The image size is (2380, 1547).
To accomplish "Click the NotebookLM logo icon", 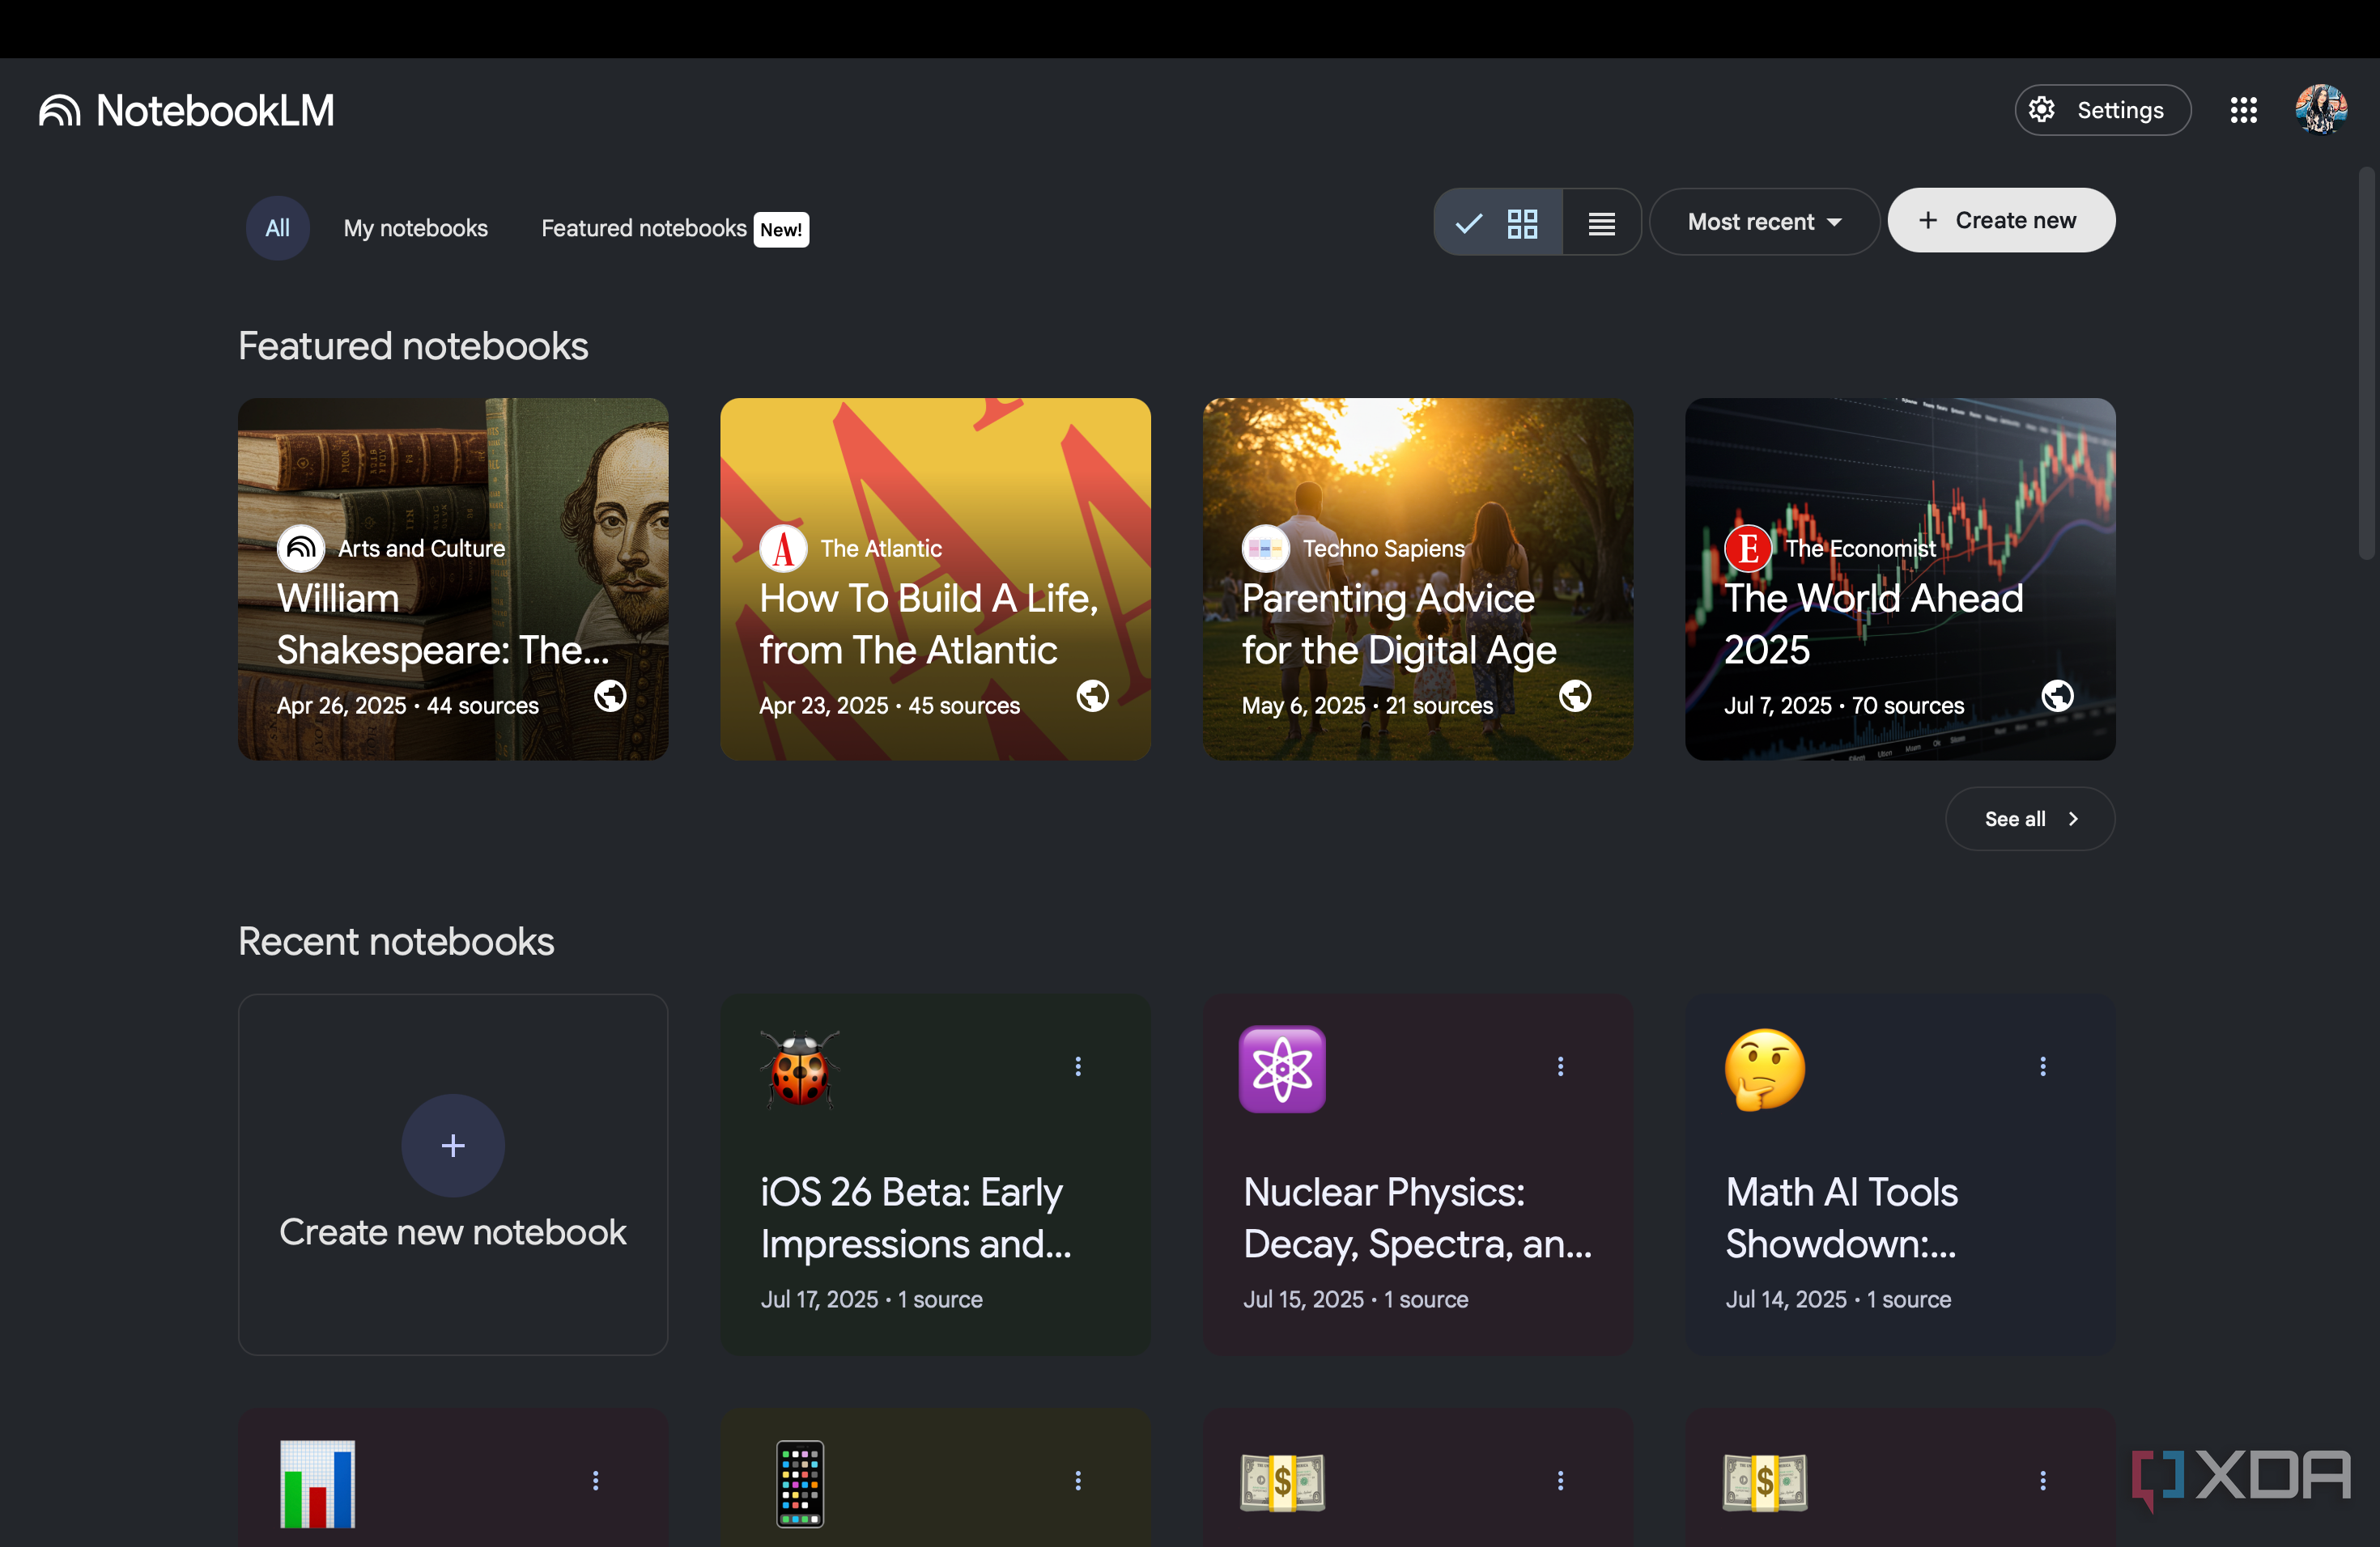I will (59, 111).
